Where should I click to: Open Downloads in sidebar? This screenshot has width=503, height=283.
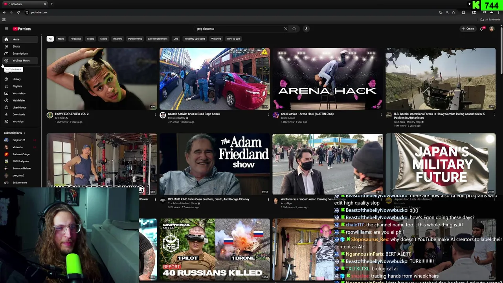[20, 114]
